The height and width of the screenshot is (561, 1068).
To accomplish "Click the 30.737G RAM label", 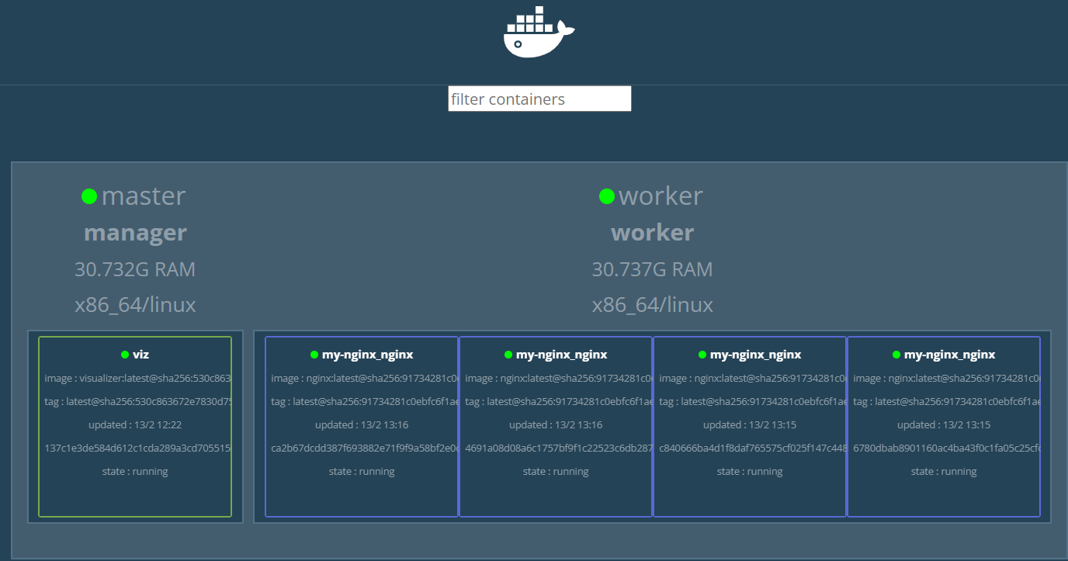I will click(652, 269).
